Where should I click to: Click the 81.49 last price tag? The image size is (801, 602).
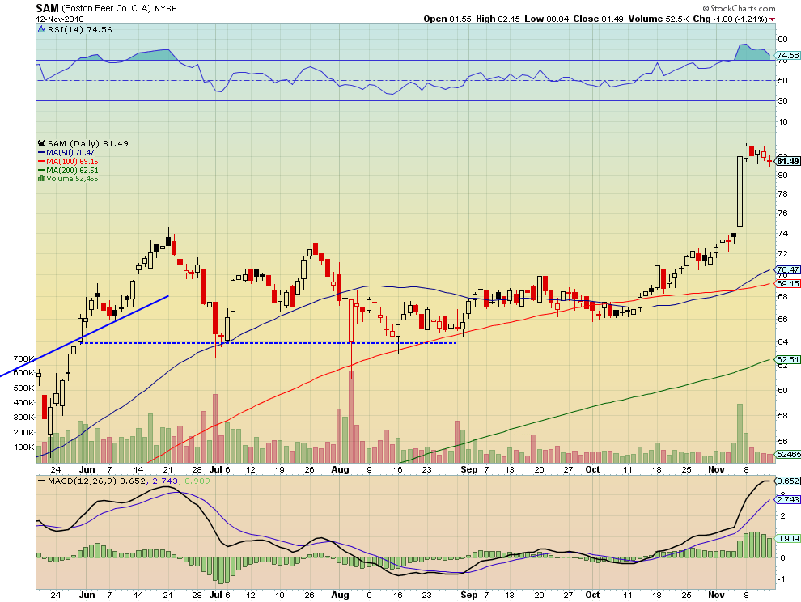point(787,162)
